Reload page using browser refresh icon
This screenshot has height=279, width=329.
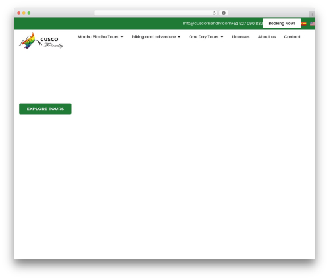pyautogui.click(x=214, y=13)
